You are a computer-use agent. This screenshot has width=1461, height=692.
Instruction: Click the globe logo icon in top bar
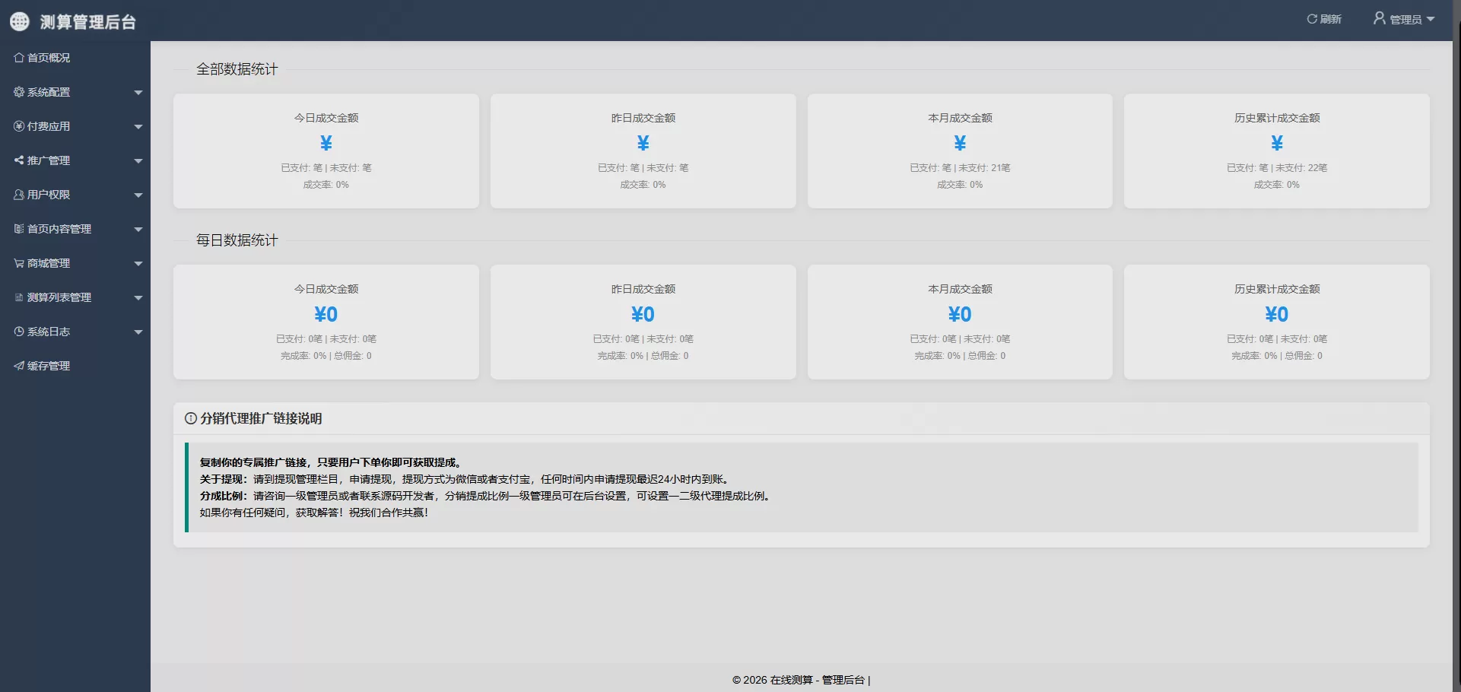click(x=19, y=21)
